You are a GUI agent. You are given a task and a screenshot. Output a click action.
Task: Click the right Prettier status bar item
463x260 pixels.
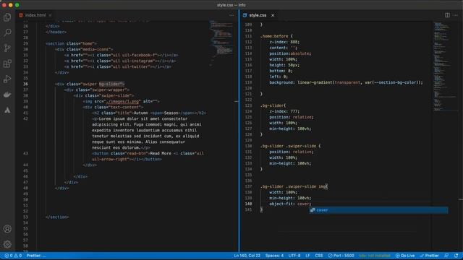(x=429, y=256)
